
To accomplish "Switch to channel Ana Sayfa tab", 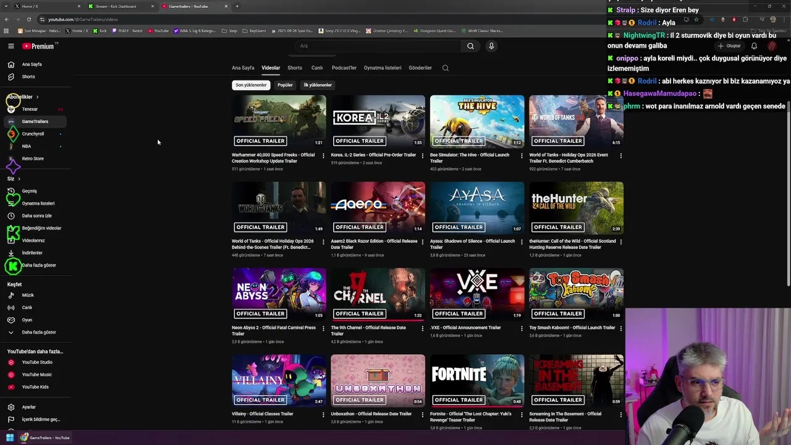I will point(243,68).
